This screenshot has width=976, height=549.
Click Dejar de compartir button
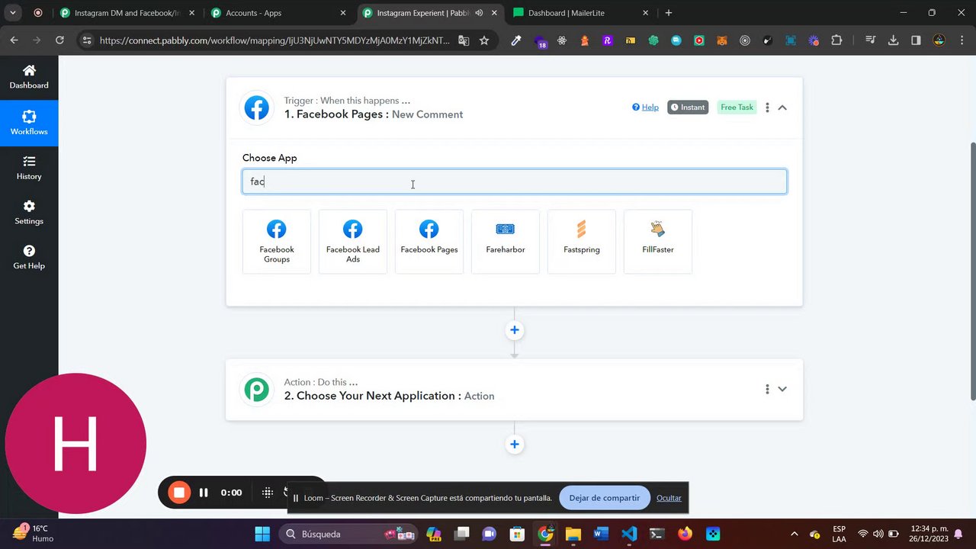[x=604, y=498]
